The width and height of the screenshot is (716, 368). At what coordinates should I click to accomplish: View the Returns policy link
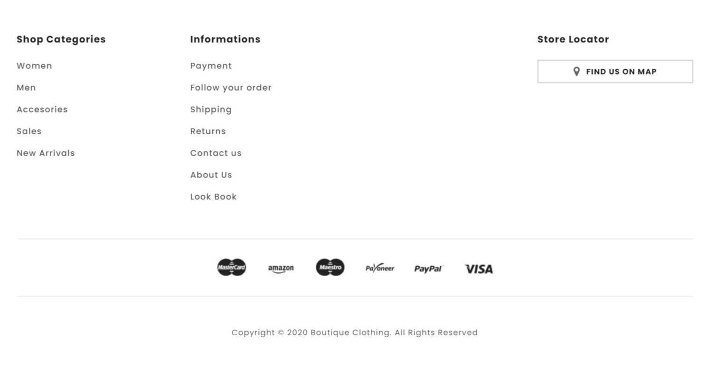(208, 131)
